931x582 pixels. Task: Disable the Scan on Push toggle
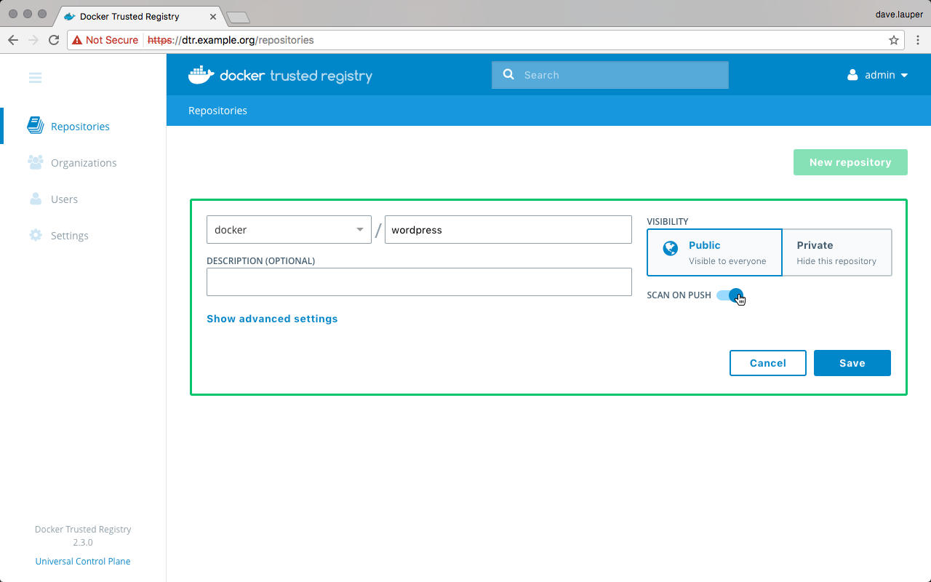tap(730, 295)
